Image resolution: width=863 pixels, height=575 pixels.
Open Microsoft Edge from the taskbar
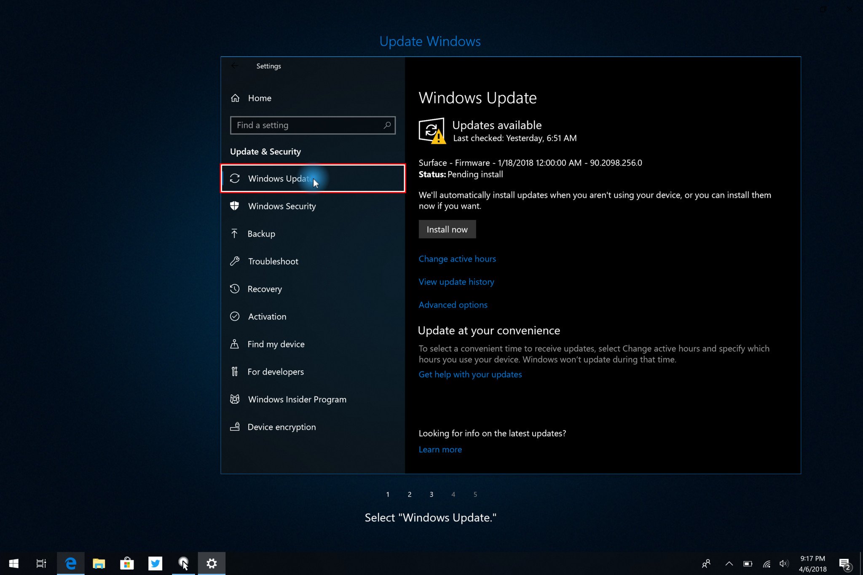tap(70, 563)
